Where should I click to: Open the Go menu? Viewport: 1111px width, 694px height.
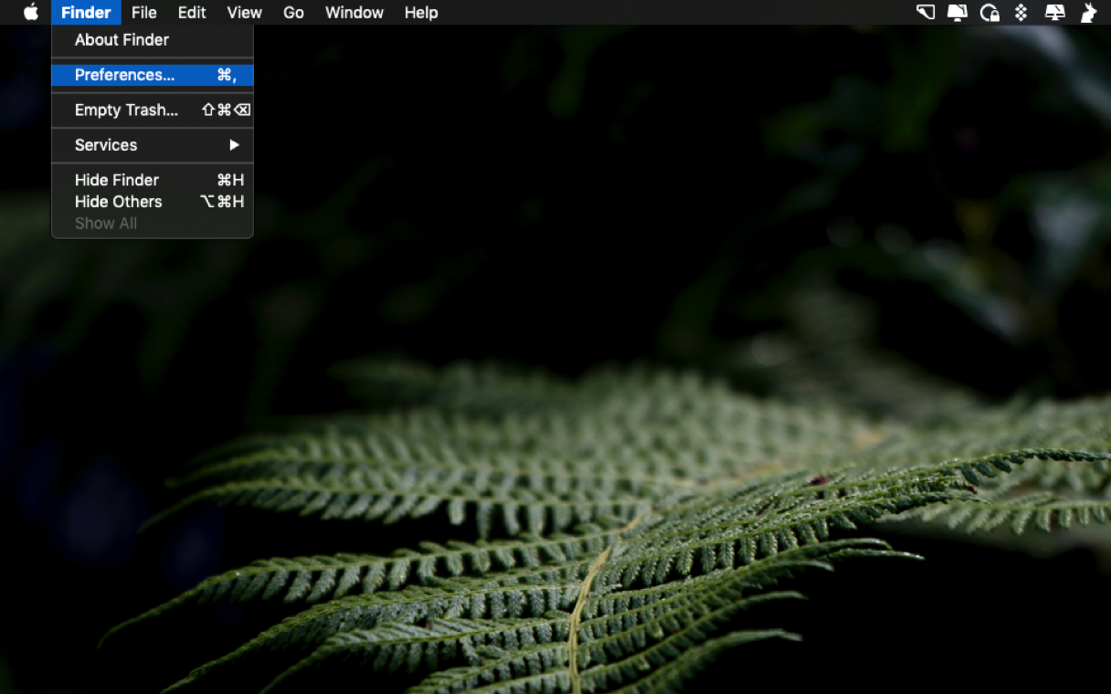pyautogui.click(x=293, y=13)
